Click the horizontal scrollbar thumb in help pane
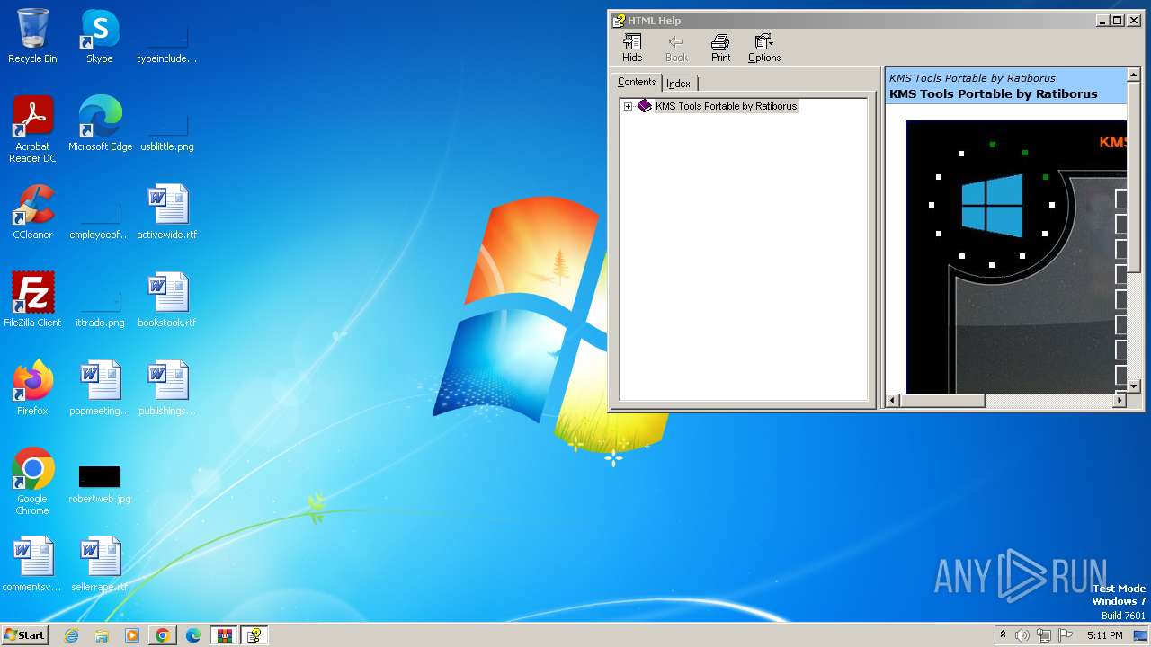 click(942, 400)
